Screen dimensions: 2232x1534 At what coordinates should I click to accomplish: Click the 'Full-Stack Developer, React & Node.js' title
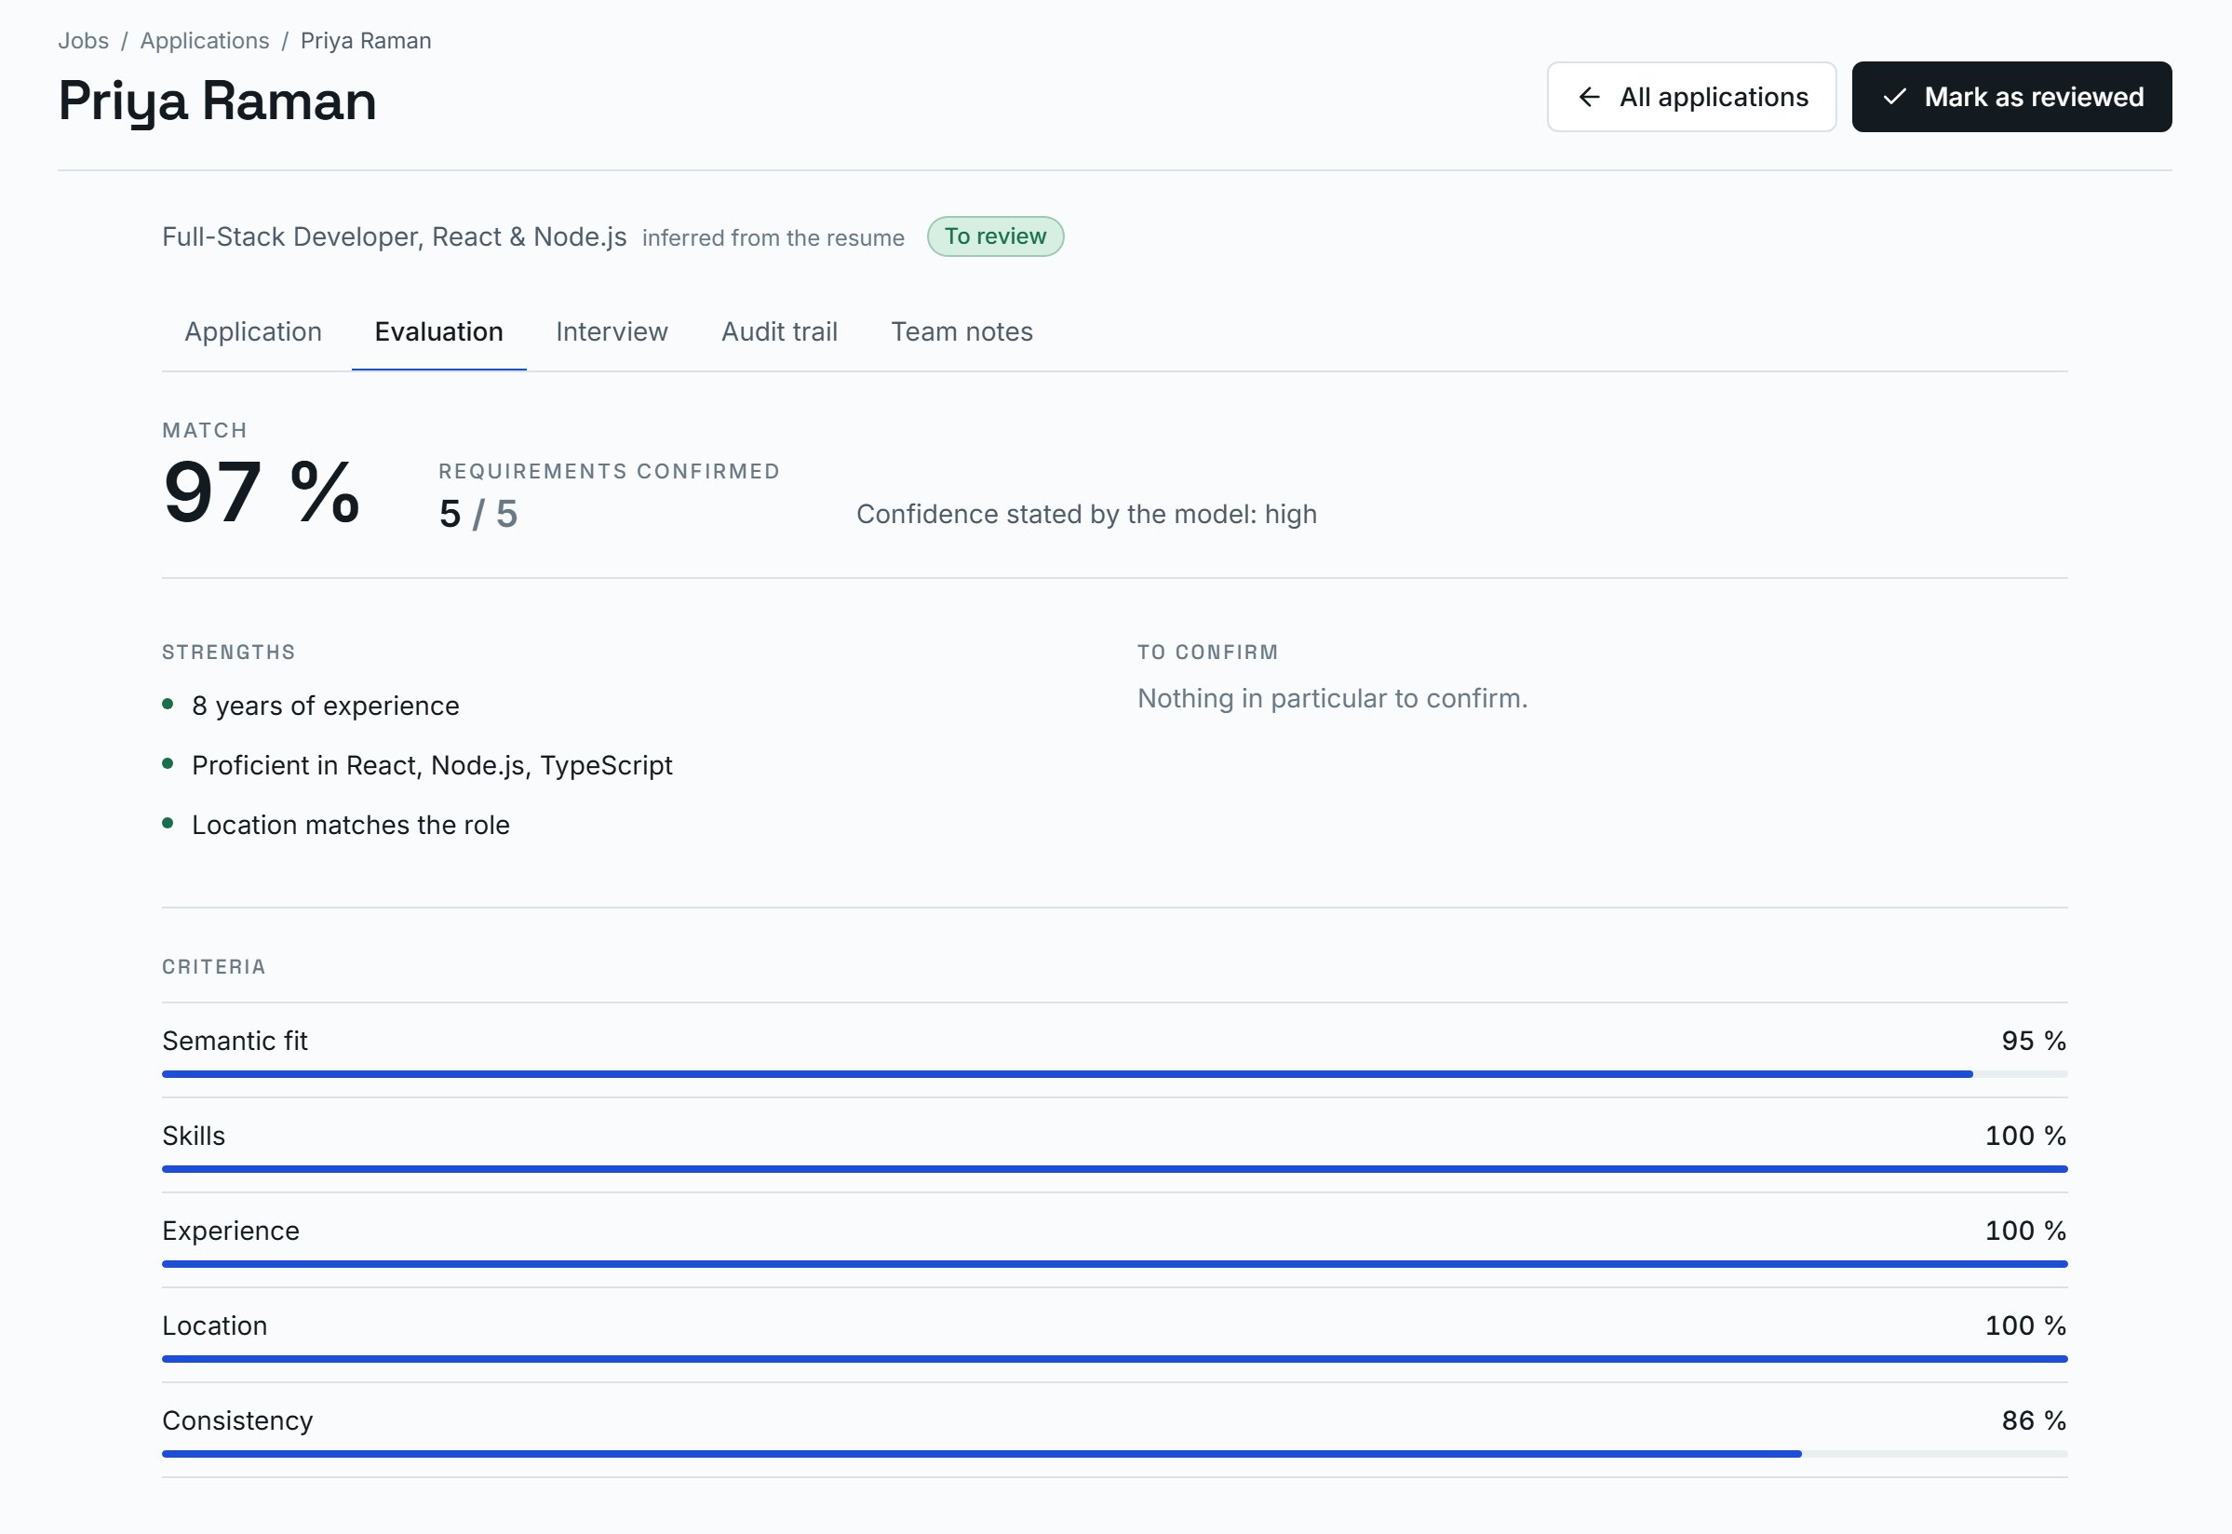(394, 236)
